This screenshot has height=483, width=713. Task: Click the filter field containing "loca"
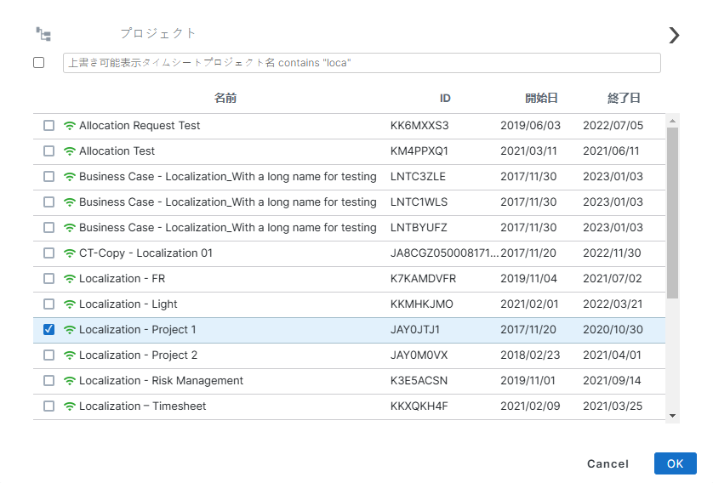[x=362, y=63]
